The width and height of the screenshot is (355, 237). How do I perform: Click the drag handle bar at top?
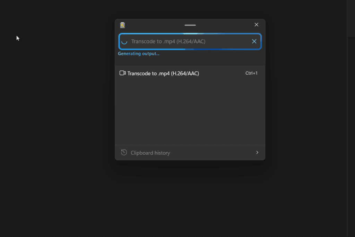190,25
